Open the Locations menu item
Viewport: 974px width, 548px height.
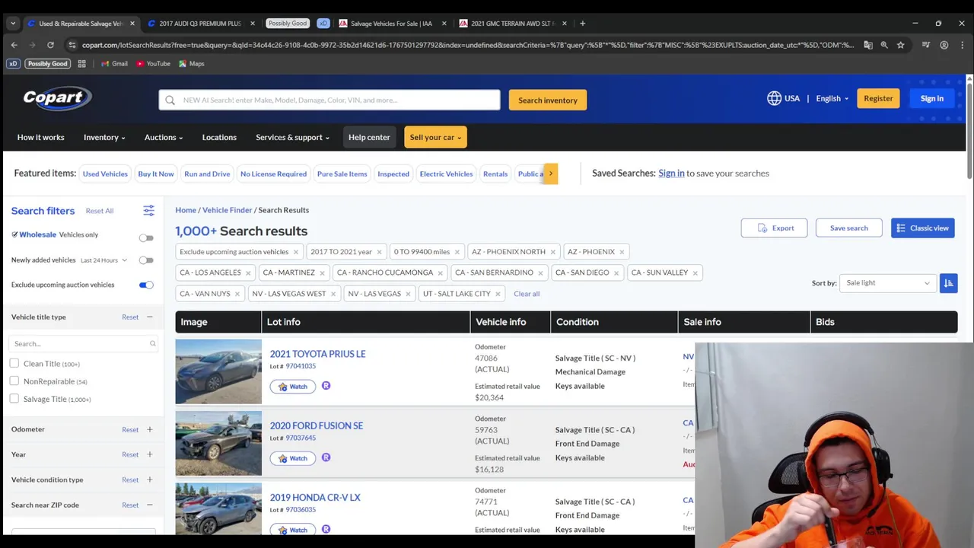219,137
